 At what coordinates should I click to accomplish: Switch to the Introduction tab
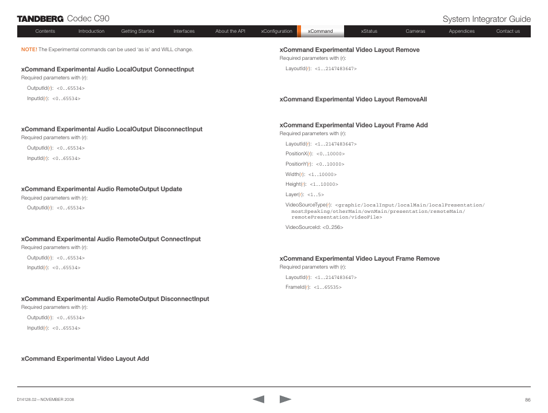coord(91,32)
